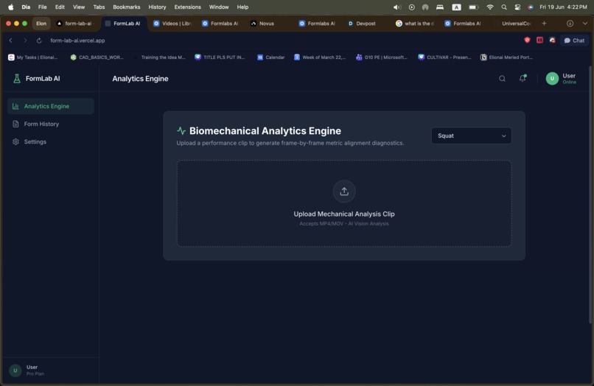The width and height of the screenshot is (594, 386).
Task: Open a new tab with plus button
Action: tap(544, 24)
